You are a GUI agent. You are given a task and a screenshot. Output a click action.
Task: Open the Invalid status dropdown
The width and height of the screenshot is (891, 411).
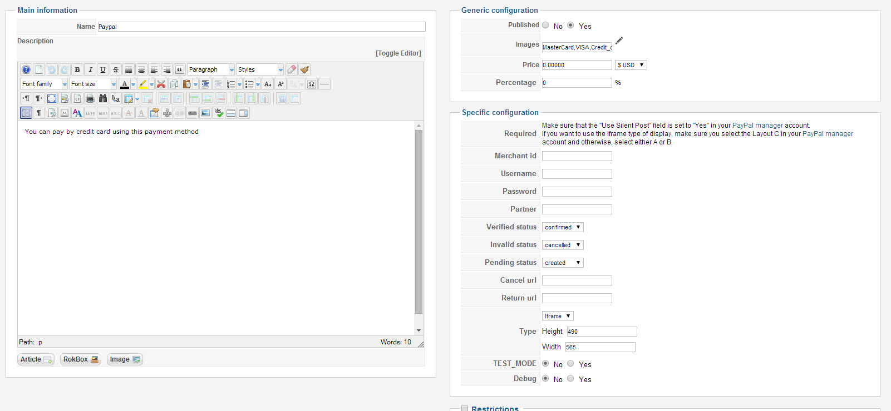coord(563,245)
